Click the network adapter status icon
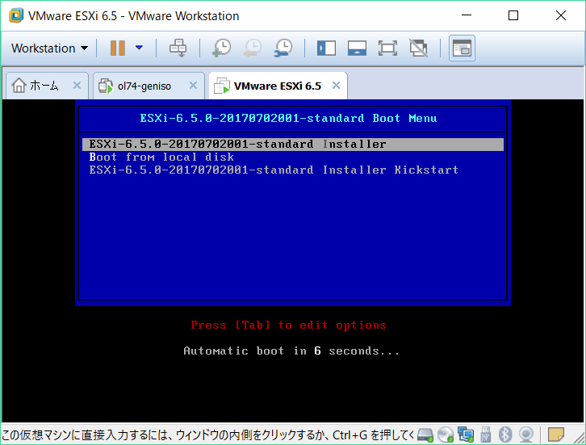 click(466, 435)
